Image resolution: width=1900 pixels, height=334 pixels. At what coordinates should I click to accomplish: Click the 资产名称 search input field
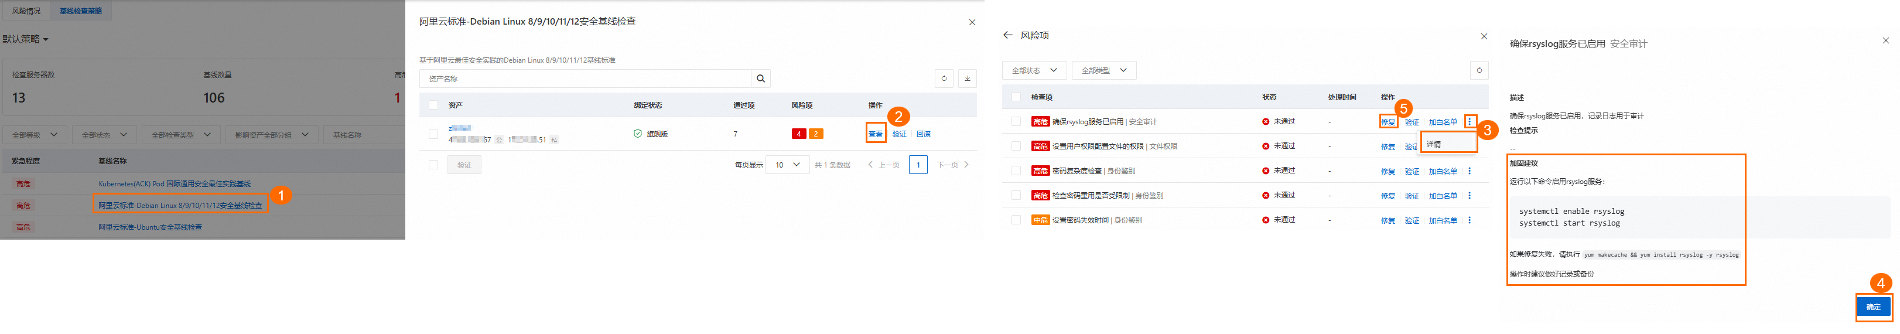pyautogui.click(x=585, y=78)
